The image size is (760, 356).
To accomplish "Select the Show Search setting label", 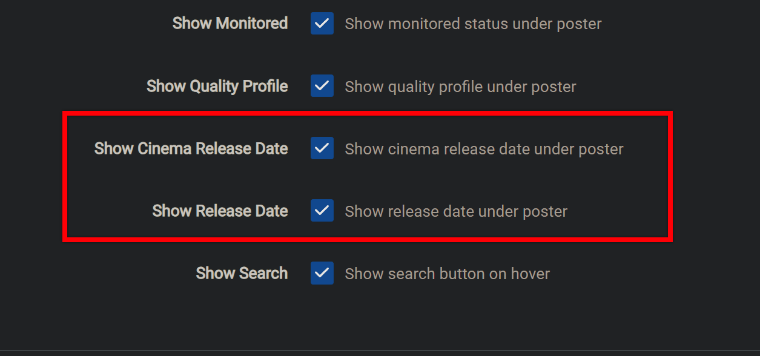I will click(x=242, y=273).
